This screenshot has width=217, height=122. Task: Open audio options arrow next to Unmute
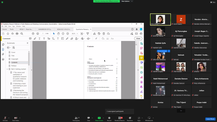pos(9,118)
